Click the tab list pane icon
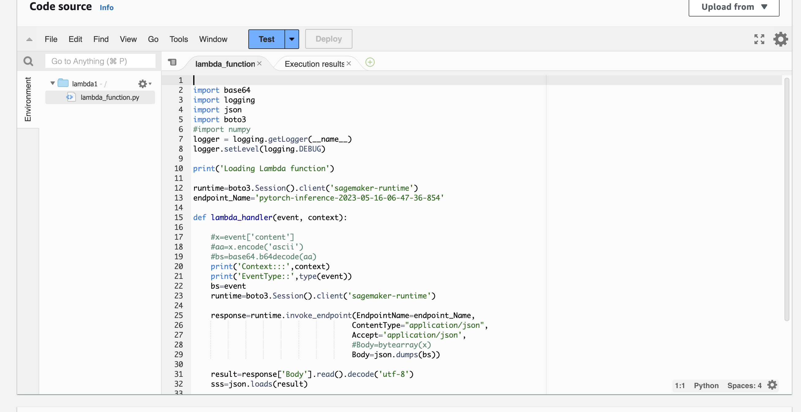 (172, 62)
